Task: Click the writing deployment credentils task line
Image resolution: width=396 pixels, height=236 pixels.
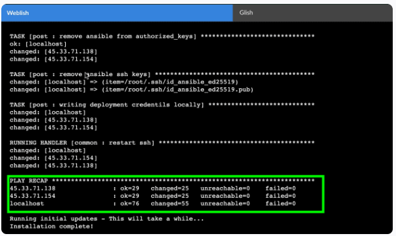Action: 162,105
